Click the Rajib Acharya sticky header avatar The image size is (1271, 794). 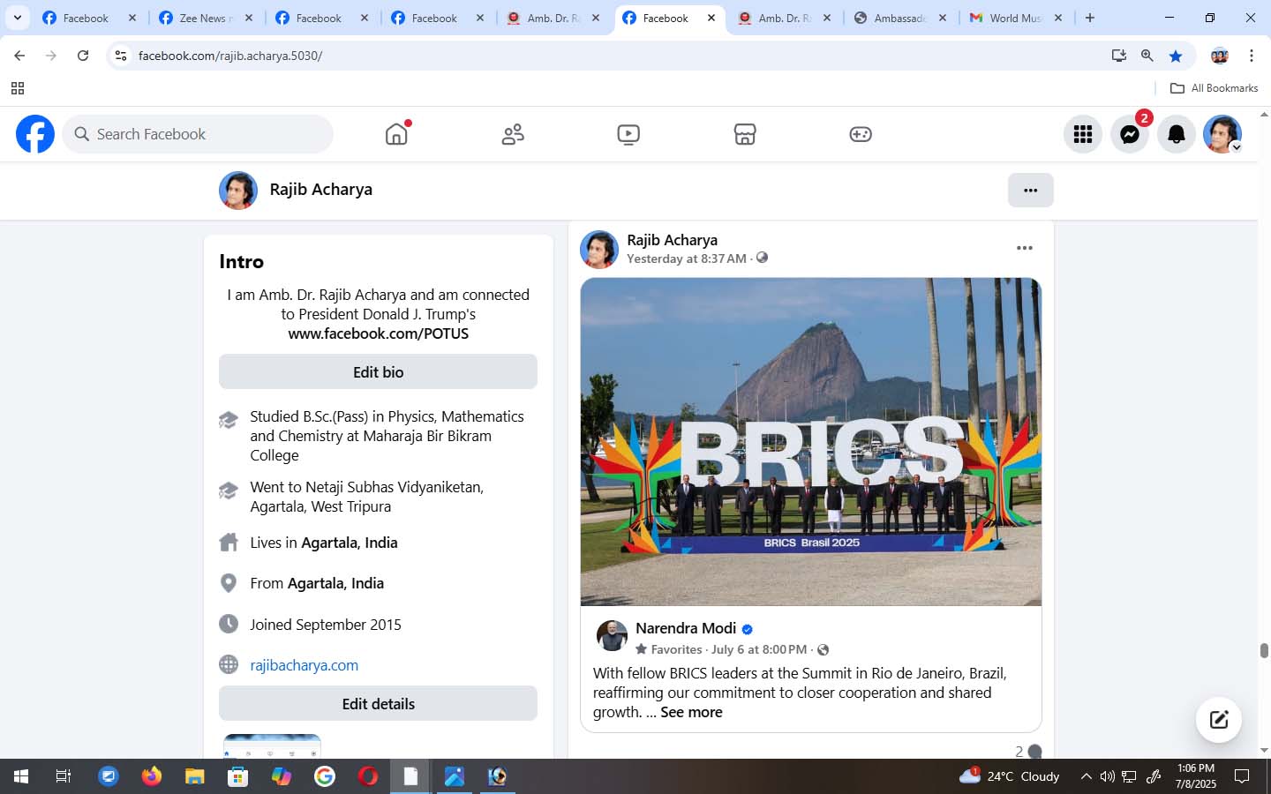[238, 191]
